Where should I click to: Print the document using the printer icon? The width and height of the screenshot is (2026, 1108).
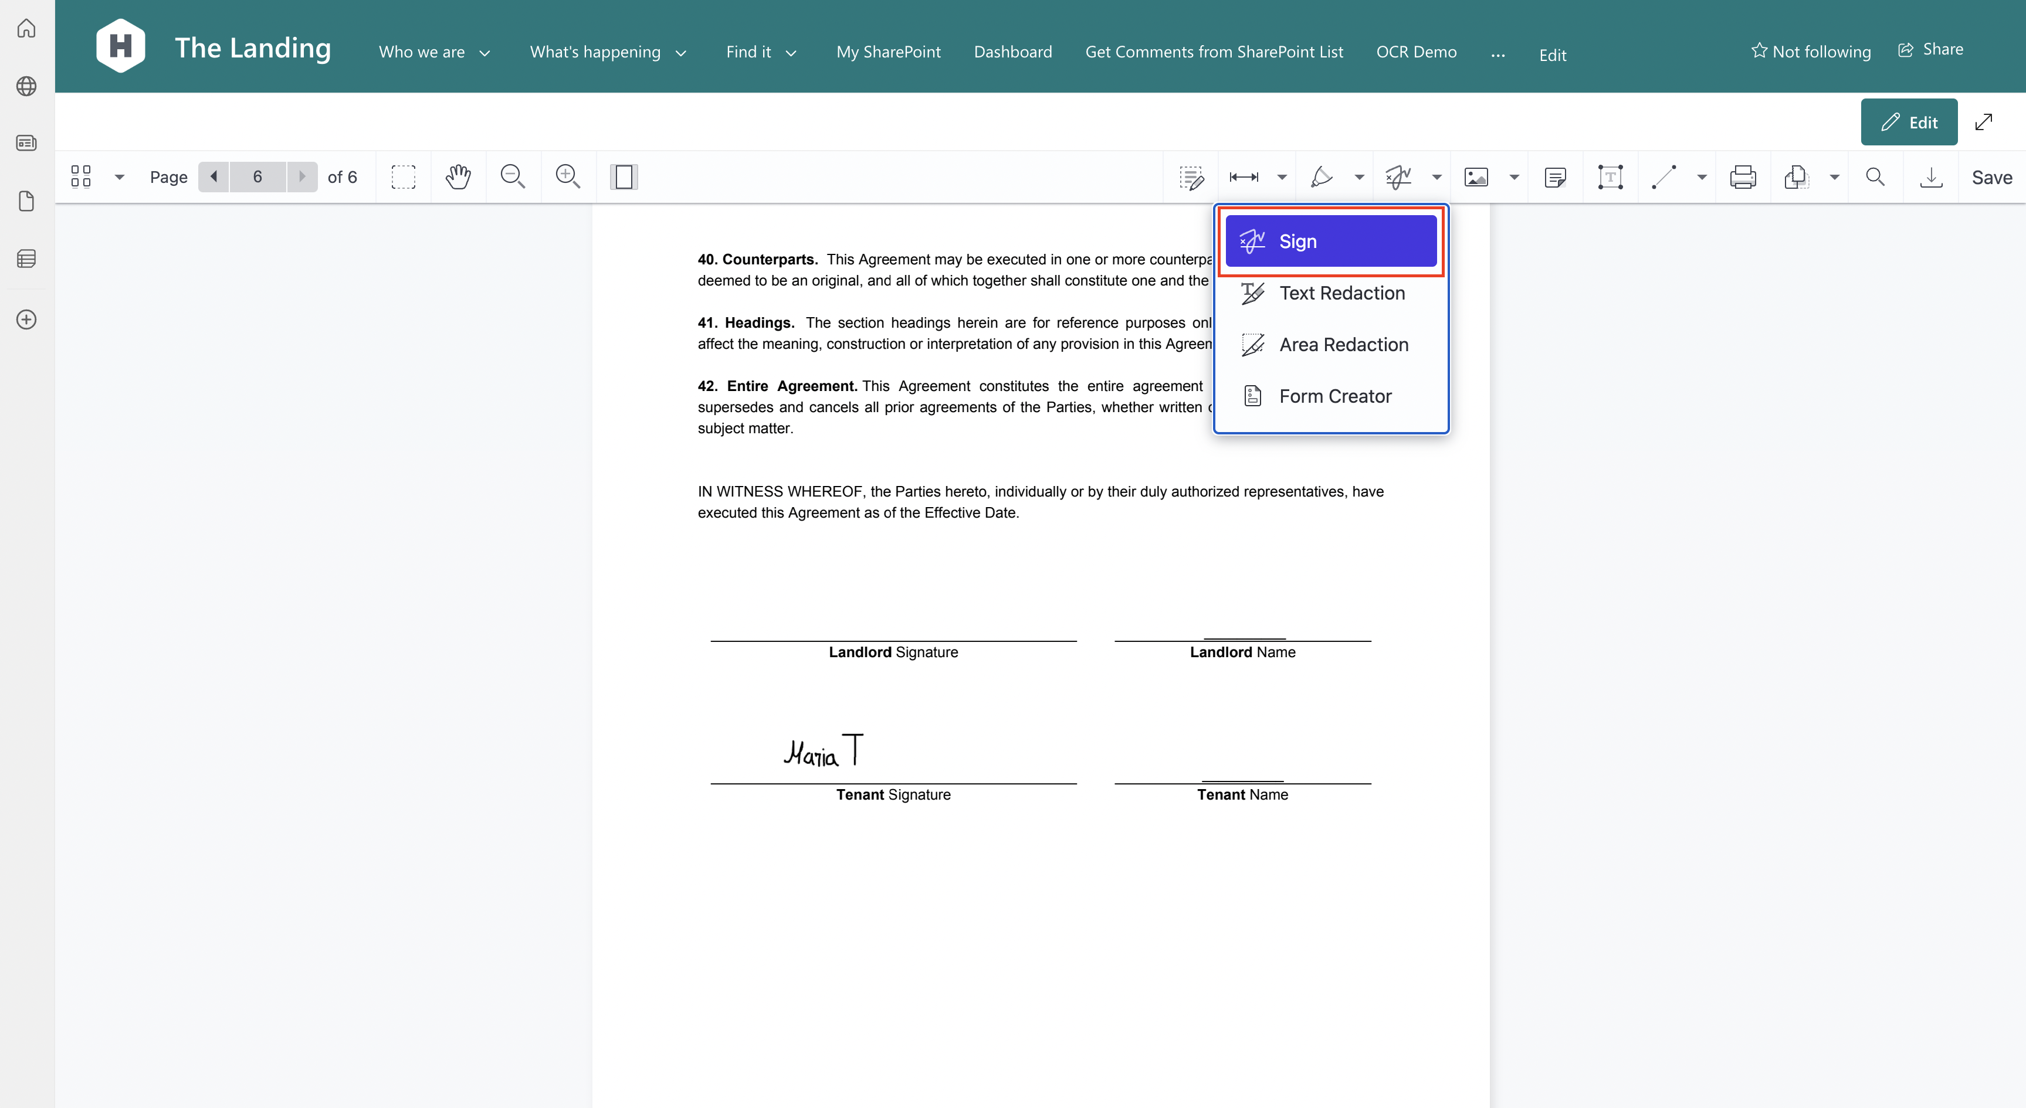click(x=1743, y=176)
